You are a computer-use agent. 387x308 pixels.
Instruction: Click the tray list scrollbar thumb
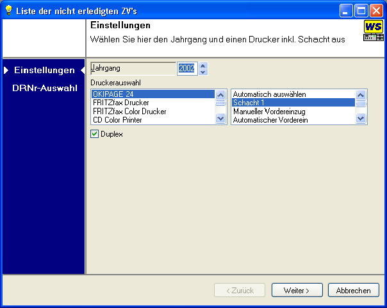(361, 103)
